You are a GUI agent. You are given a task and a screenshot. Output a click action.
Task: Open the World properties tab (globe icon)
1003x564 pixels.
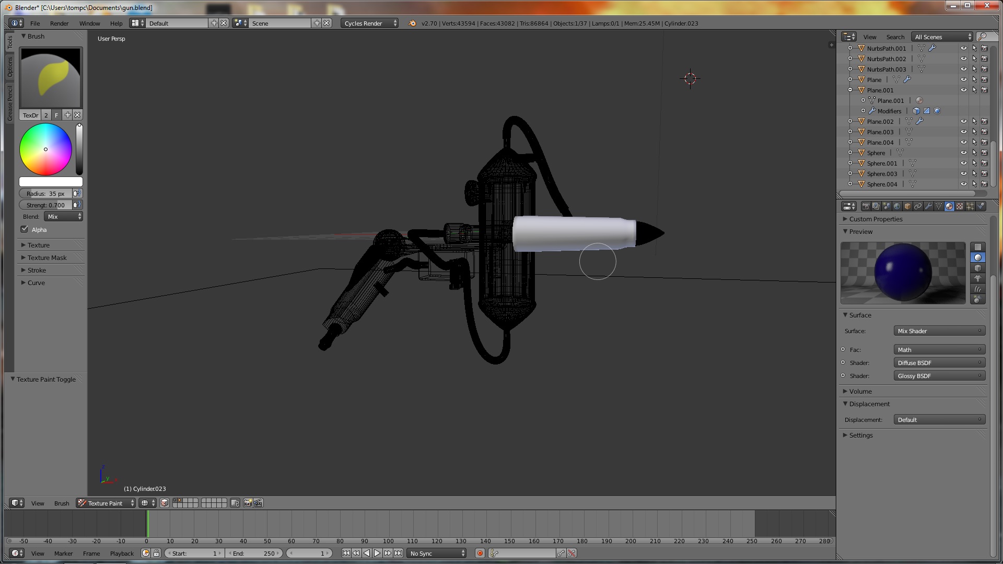897,206
